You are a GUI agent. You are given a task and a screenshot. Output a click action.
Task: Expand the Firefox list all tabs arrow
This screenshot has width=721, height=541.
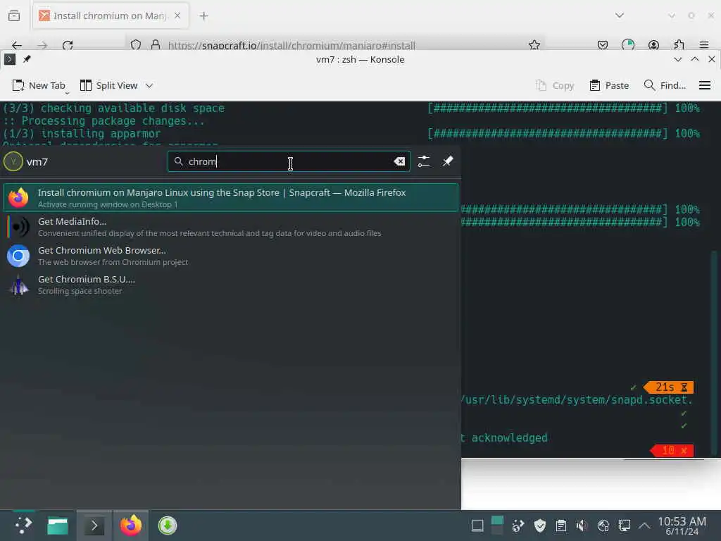pyautogui.click(x=620, y=15)
